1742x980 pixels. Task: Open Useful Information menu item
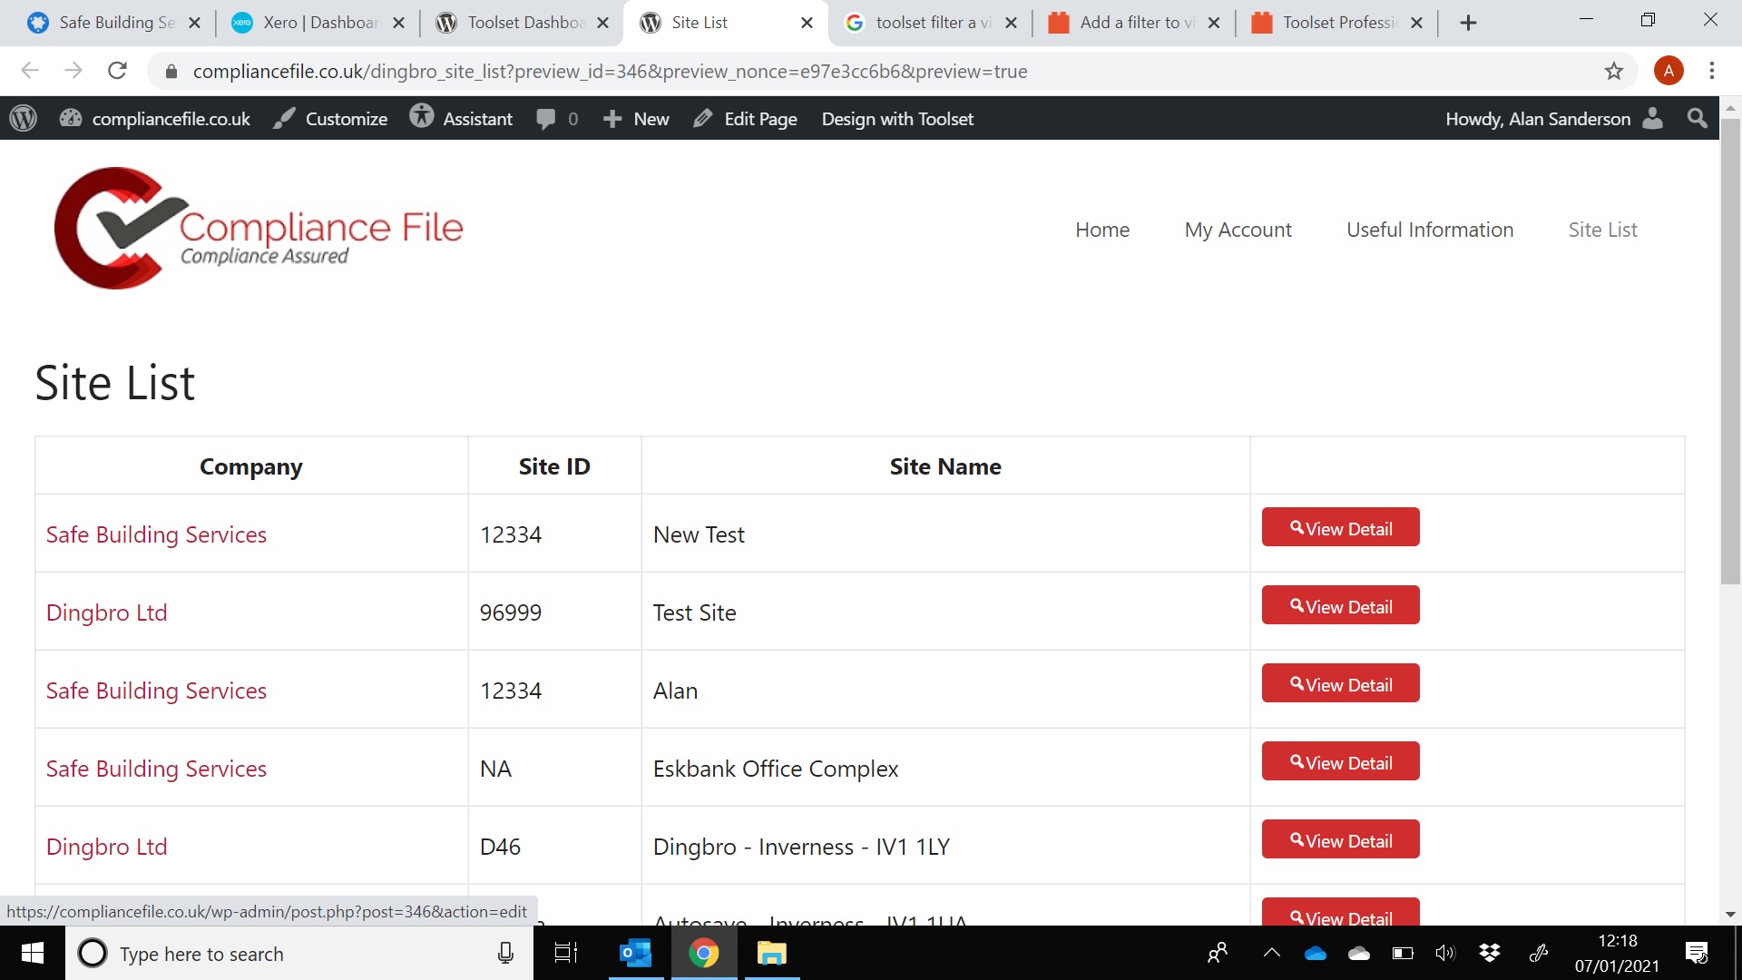[1429, 230]
